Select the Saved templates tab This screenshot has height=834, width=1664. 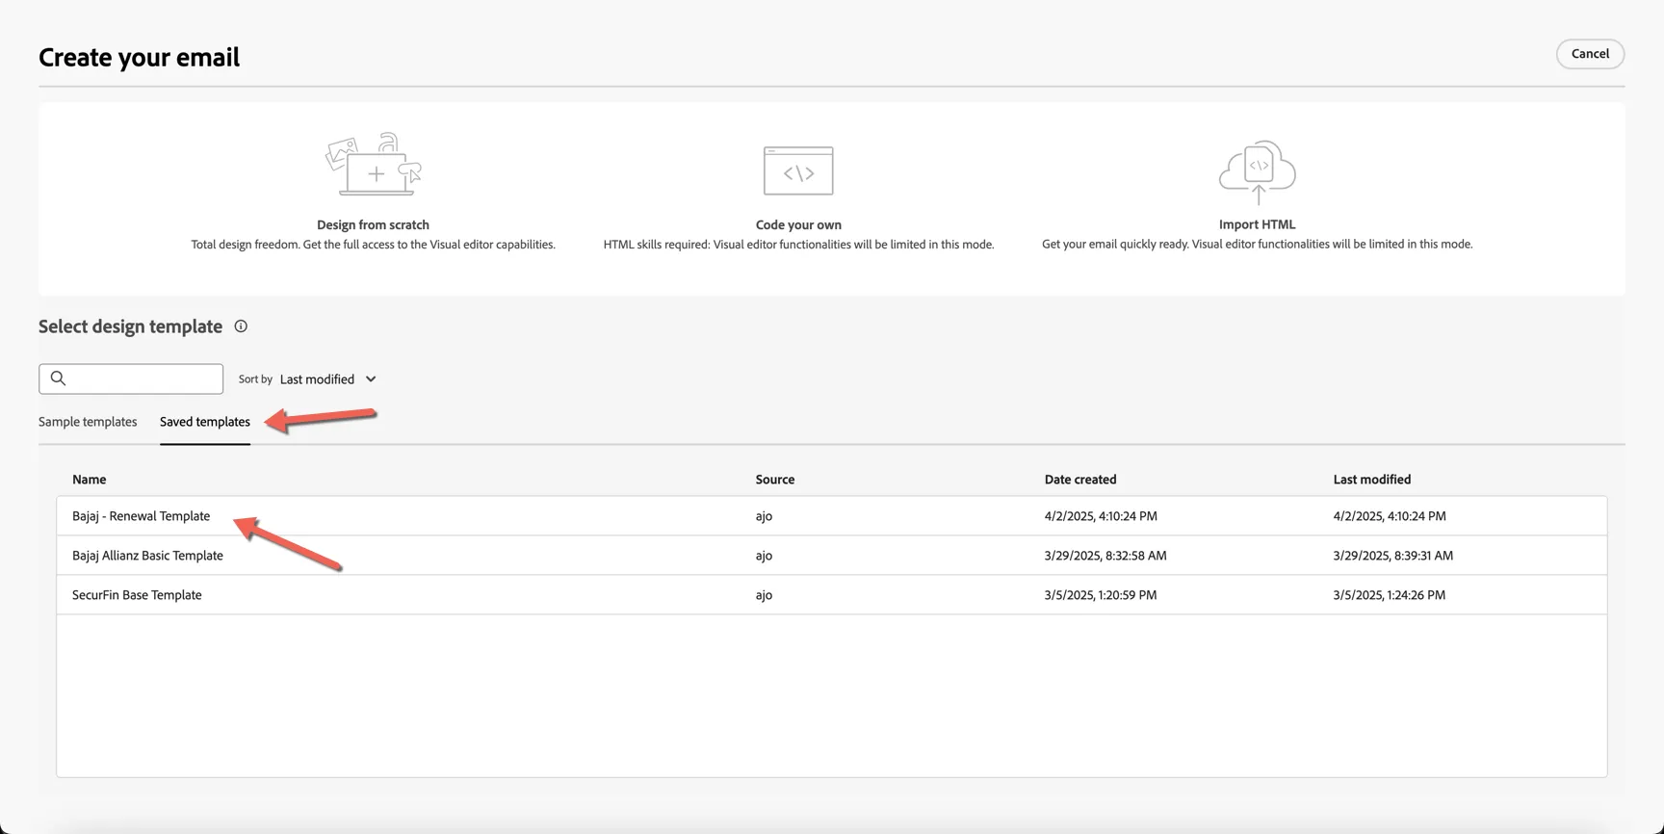205,422
